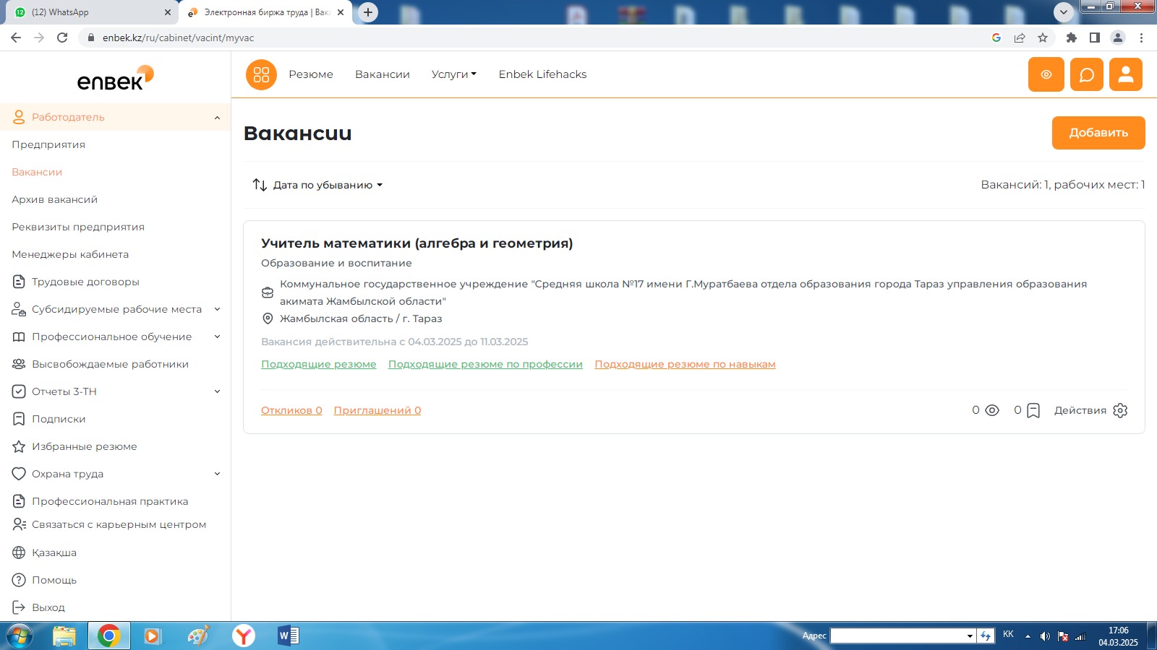Open a new browser tab
Image resolution: width=1157 pixels, height=650 pixels.
(368, 12)
